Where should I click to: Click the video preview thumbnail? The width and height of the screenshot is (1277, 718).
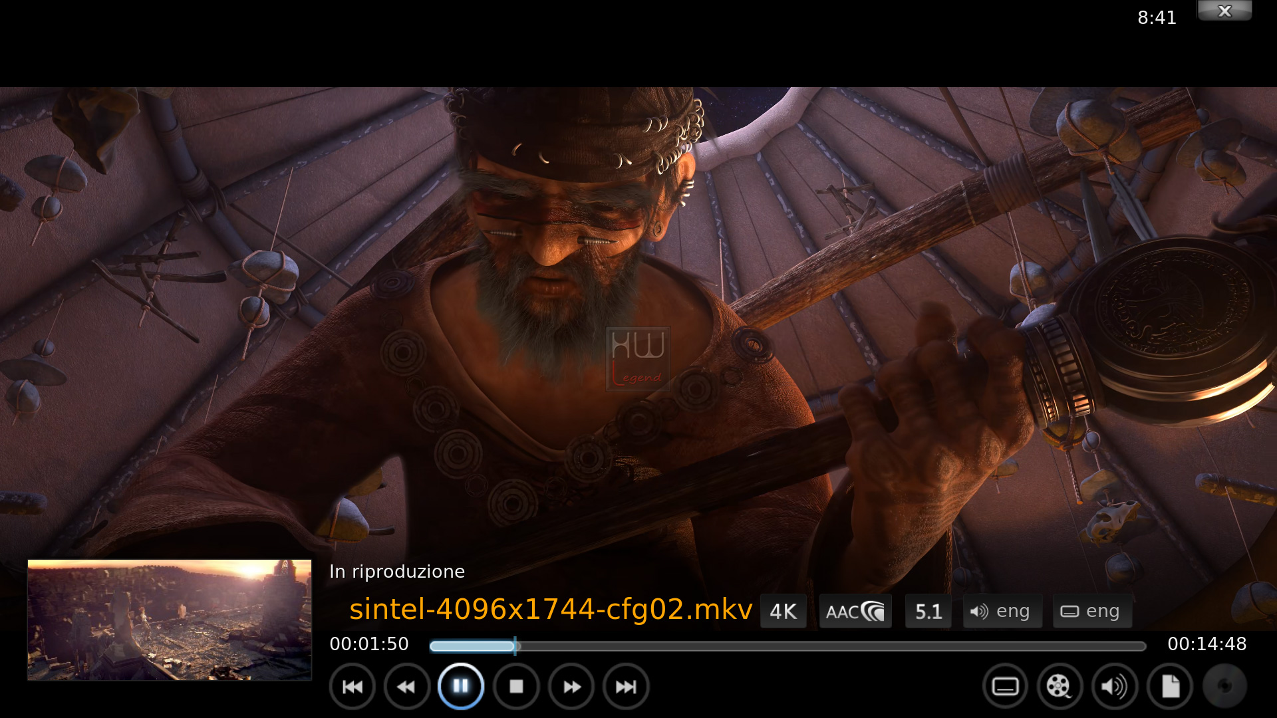coord(170,620)
